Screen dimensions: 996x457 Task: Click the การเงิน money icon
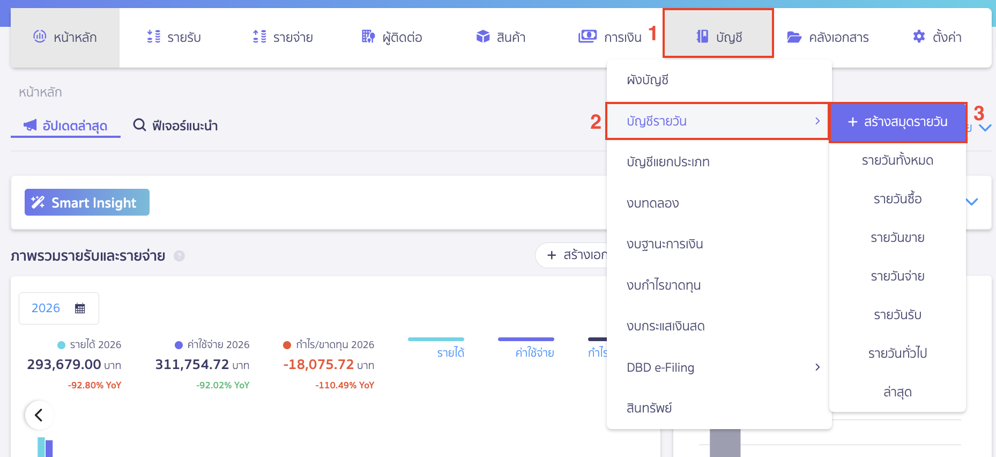588,36
